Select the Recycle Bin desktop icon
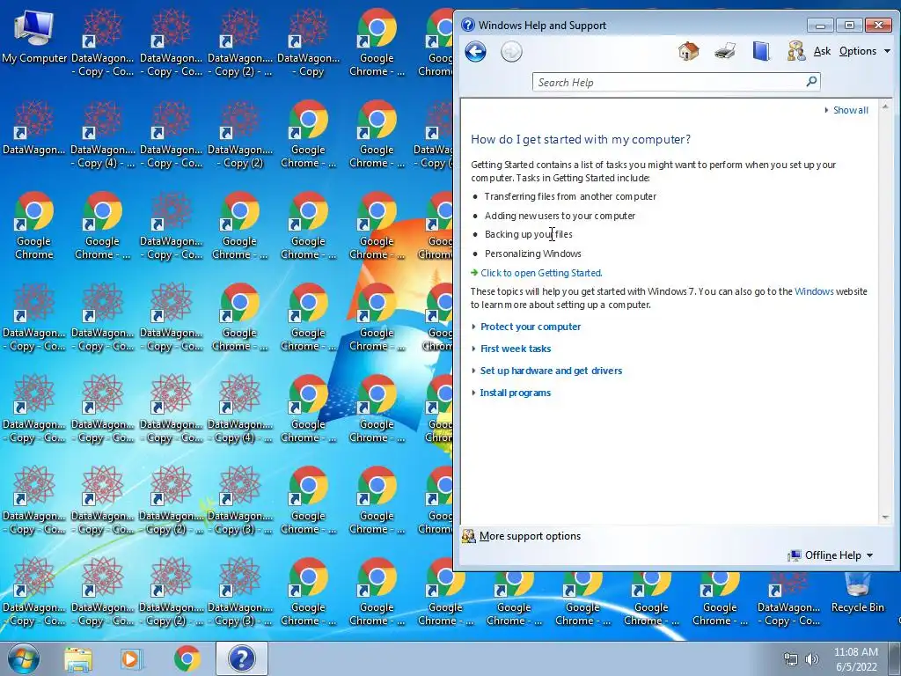Screen dimensions: 901x676 (857, 592)
